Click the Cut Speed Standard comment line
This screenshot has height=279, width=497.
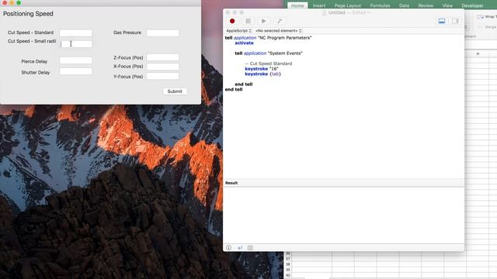(x=269, y=64)
